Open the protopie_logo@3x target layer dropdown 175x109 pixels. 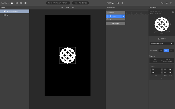coord(161,44)
